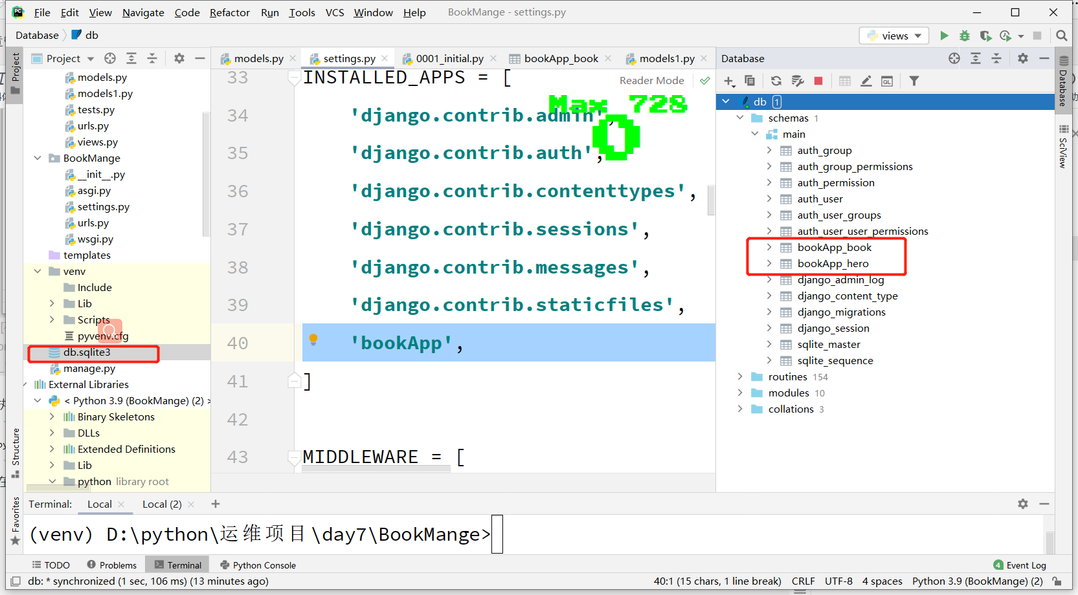Open Search Everywhere magnifier icon
1078x595 pixels.
point(1062,36)
